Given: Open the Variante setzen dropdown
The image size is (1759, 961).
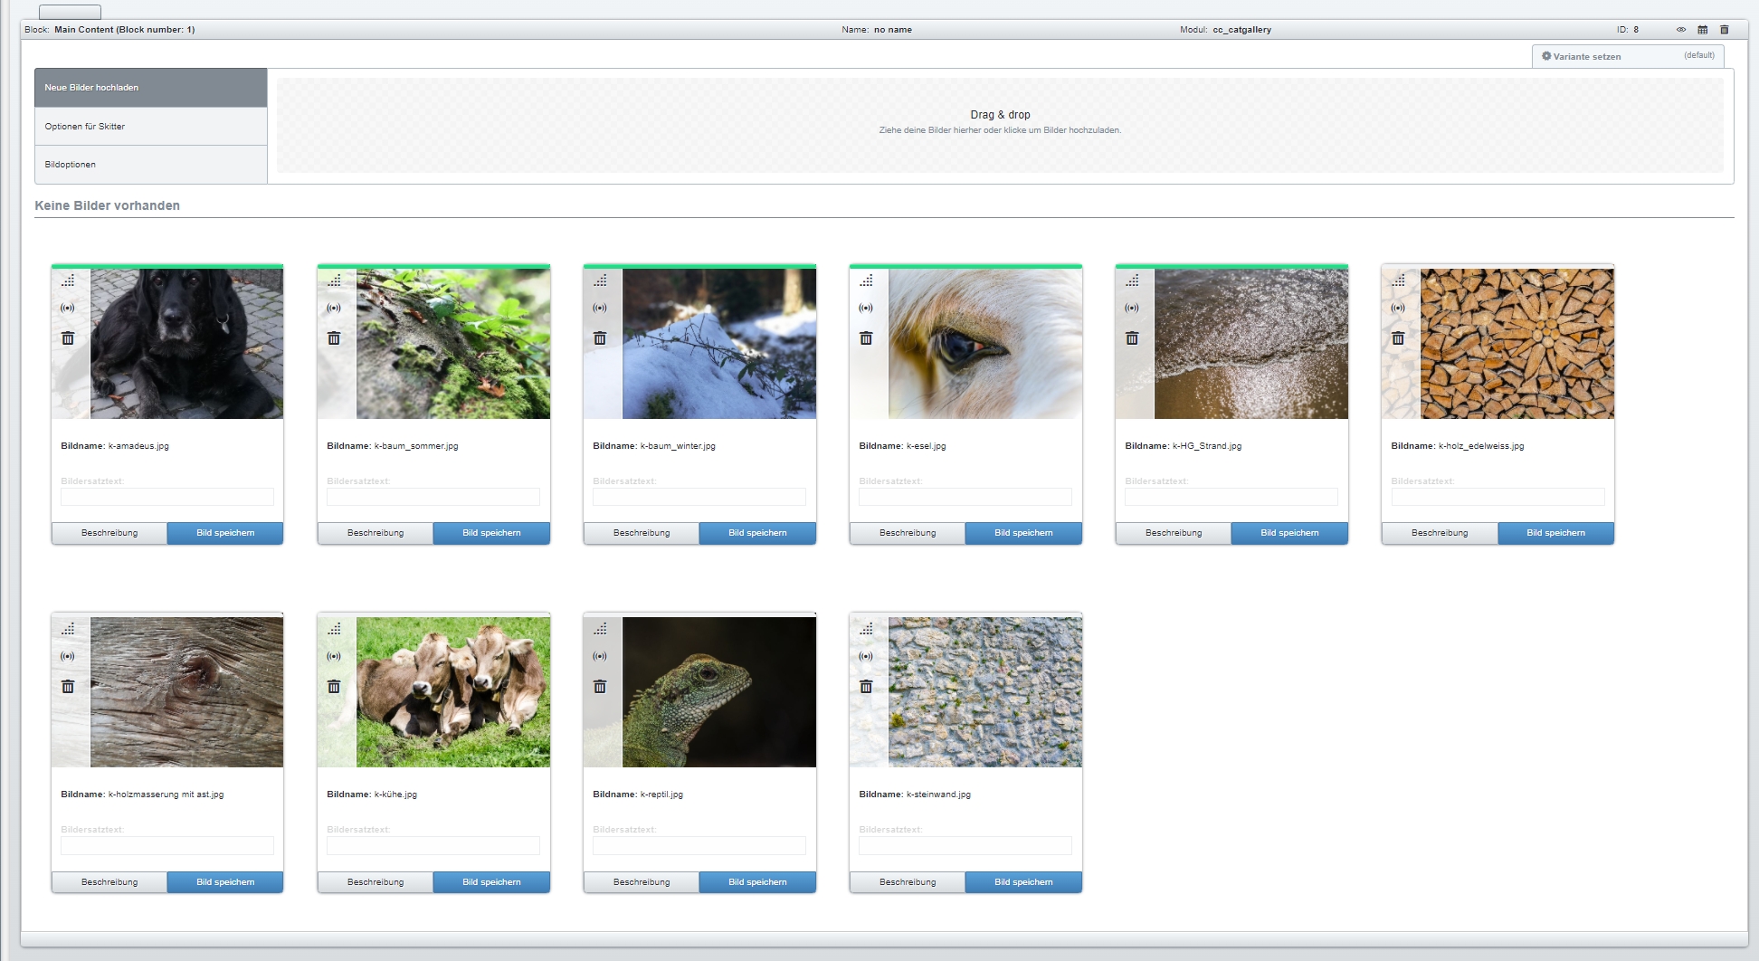Looking at the screenshot, I should [x=1627, y=56].
